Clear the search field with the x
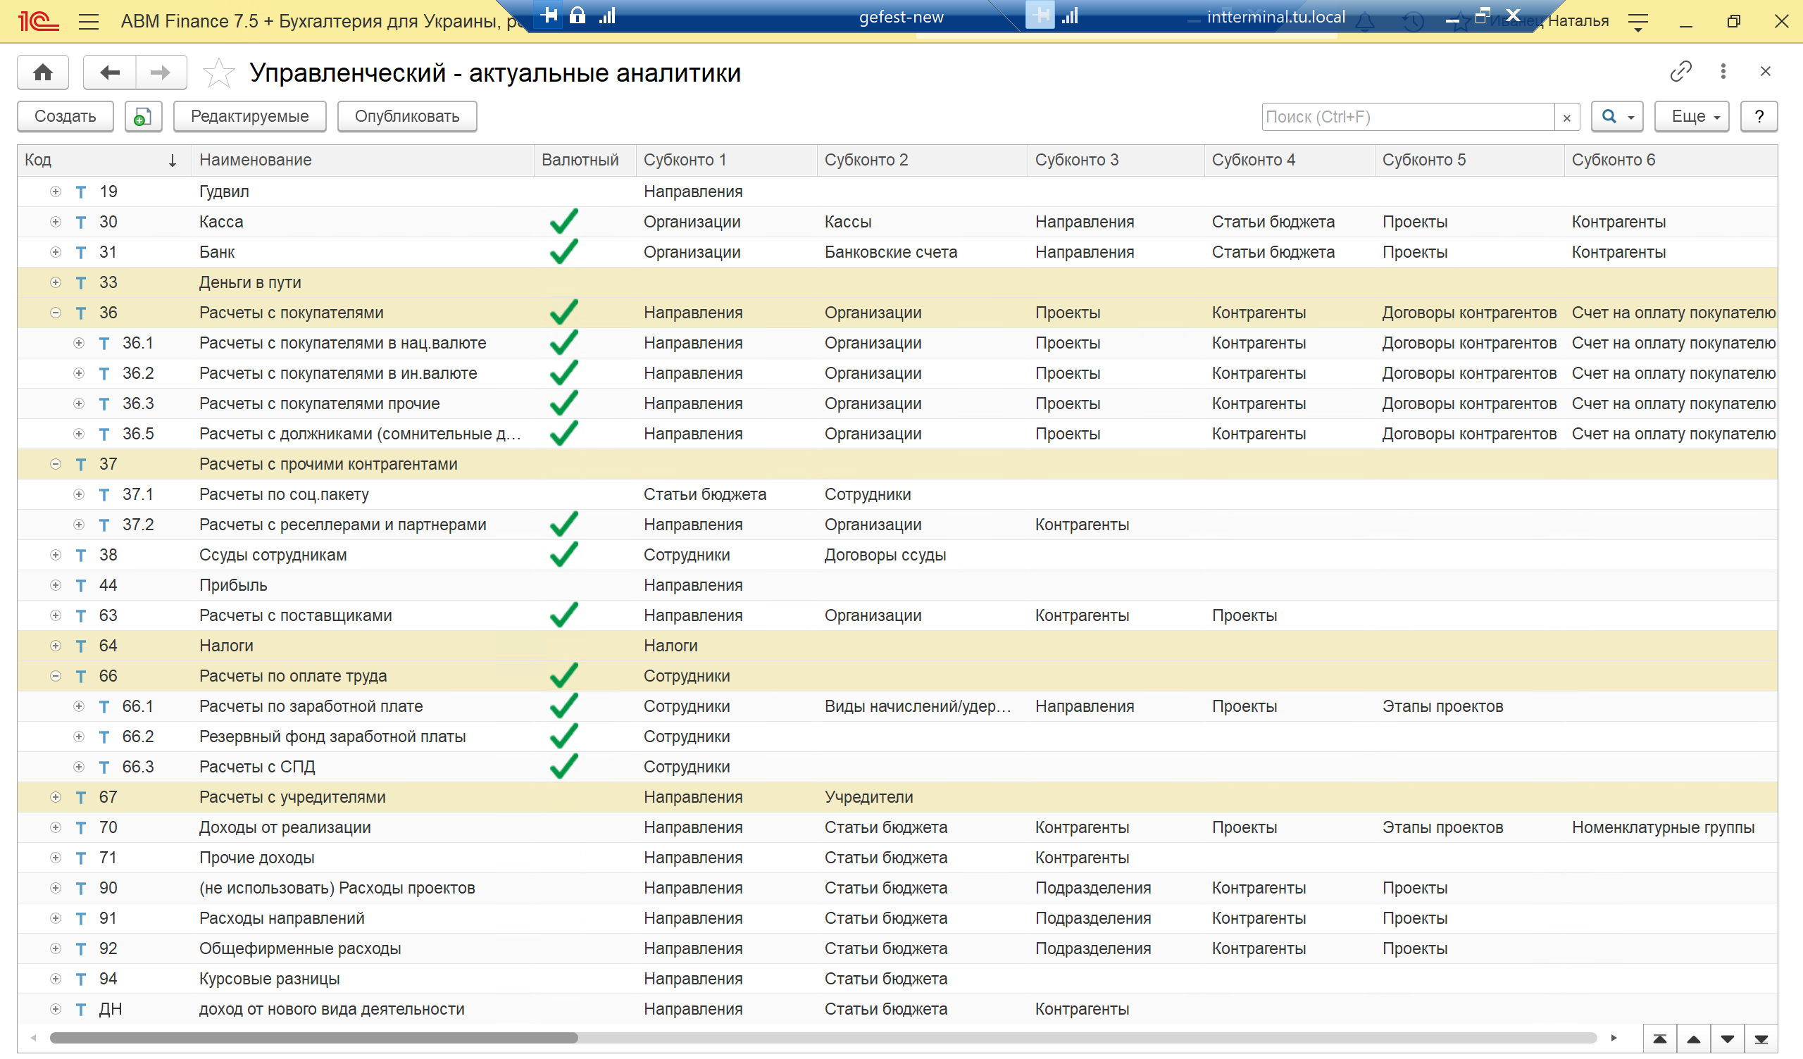This screenshot has height=1059, width=1803. point(1566,118)
